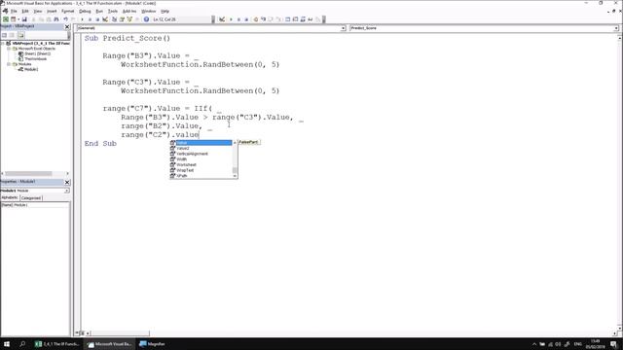Toggle Folders icon in Project panel
The width and height of the screenshot is (623, 350).
[x=20, y=35]
